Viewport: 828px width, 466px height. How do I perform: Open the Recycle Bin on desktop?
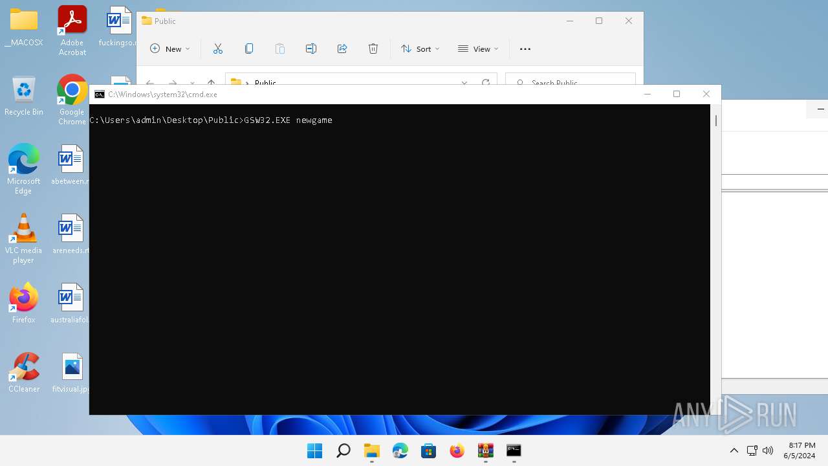click(x=24, y=95)
